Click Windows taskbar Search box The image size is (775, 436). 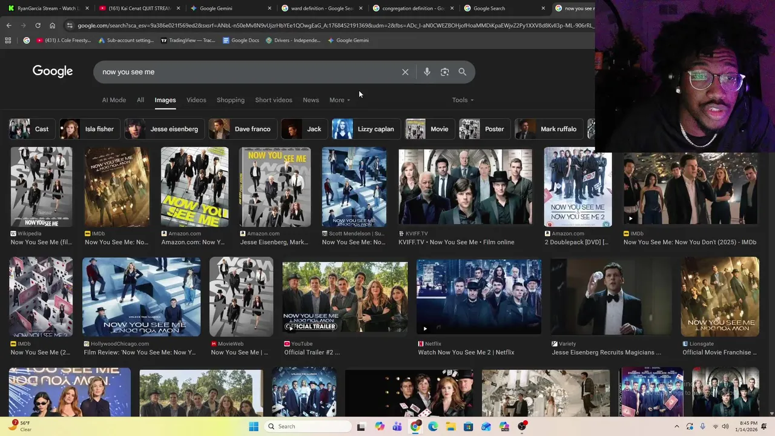coord(307,426)
